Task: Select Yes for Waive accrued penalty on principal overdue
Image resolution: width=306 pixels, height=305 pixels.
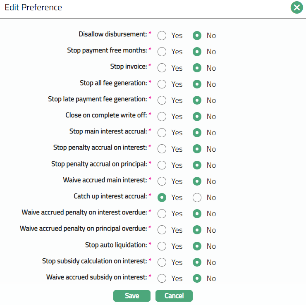Action: pyautogui.click(x=162, y=230)
